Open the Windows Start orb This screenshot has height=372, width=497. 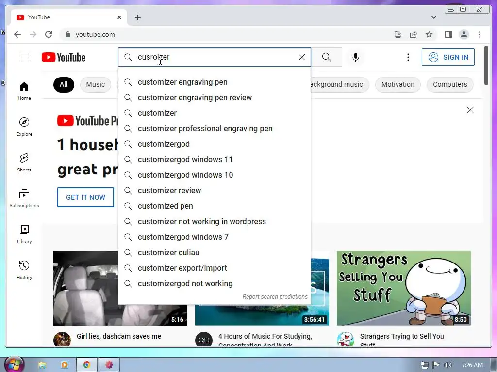[14, 364]
